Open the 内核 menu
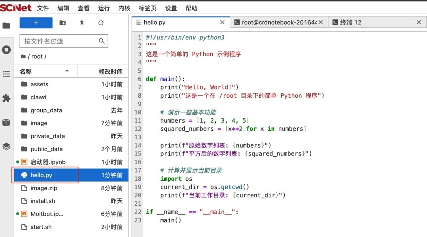The height and width of the screenshot is (237, 427). 124,8
